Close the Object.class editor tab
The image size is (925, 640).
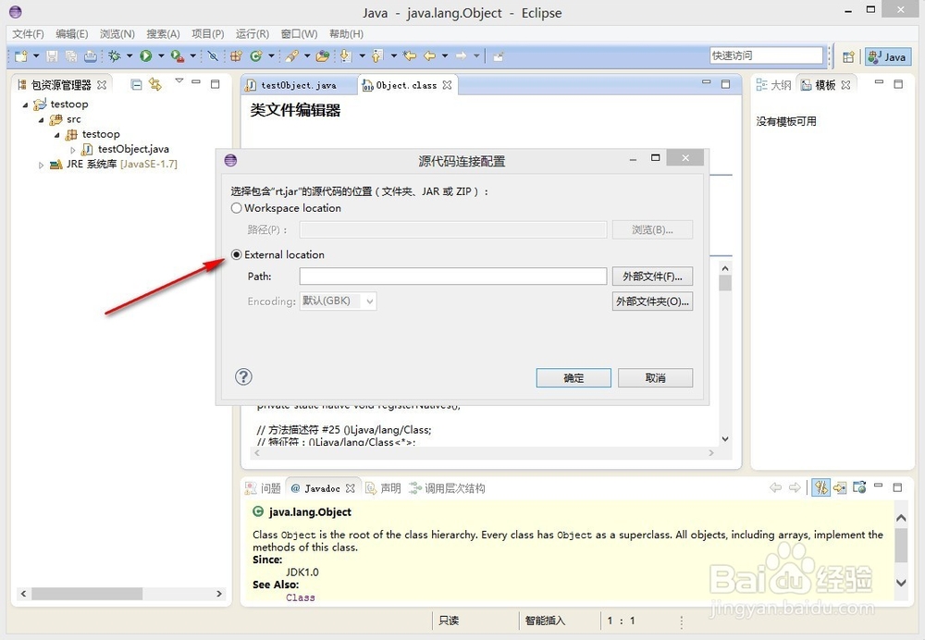(447, 85)
